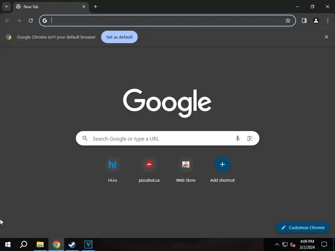Image resolution: width=335 pixels, height=251 pixels.
Task: Click the Google logo
Action: (167, 103)
